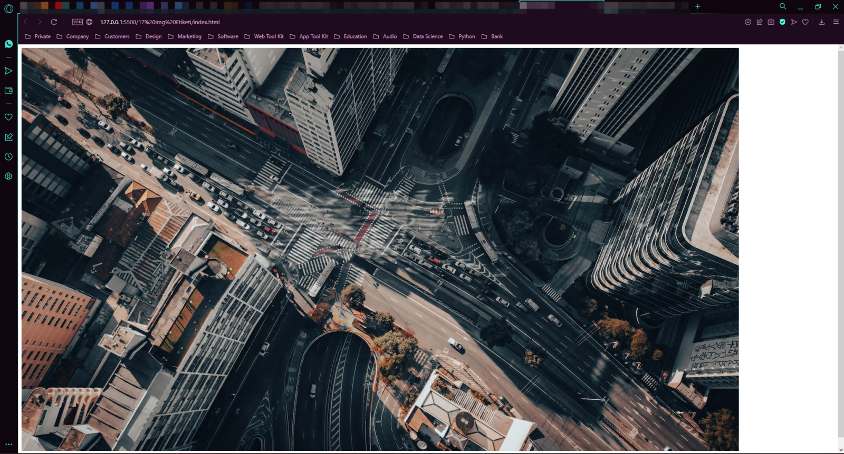This screenshot has height=454, width=844.
Task: Click the Opera logo menu
Action: (x=8, y=8)
